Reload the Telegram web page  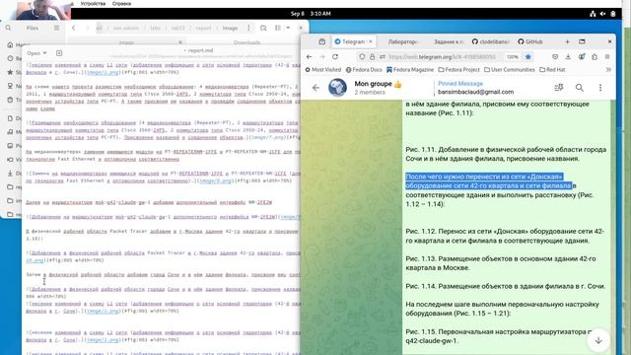(x=335, y=57)
